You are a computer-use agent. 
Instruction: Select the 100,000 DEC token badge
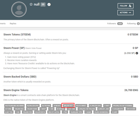tap(19, 109)
